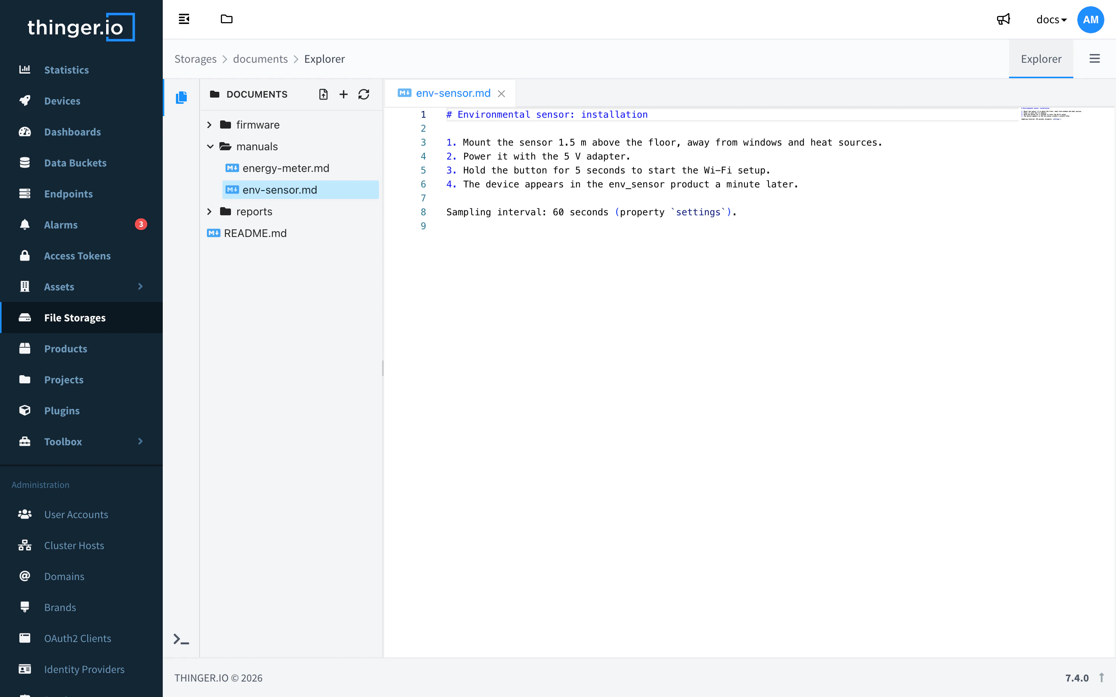The image size is (1116, 697).
Task: Open Plugins section
Action: click(81, 410)
